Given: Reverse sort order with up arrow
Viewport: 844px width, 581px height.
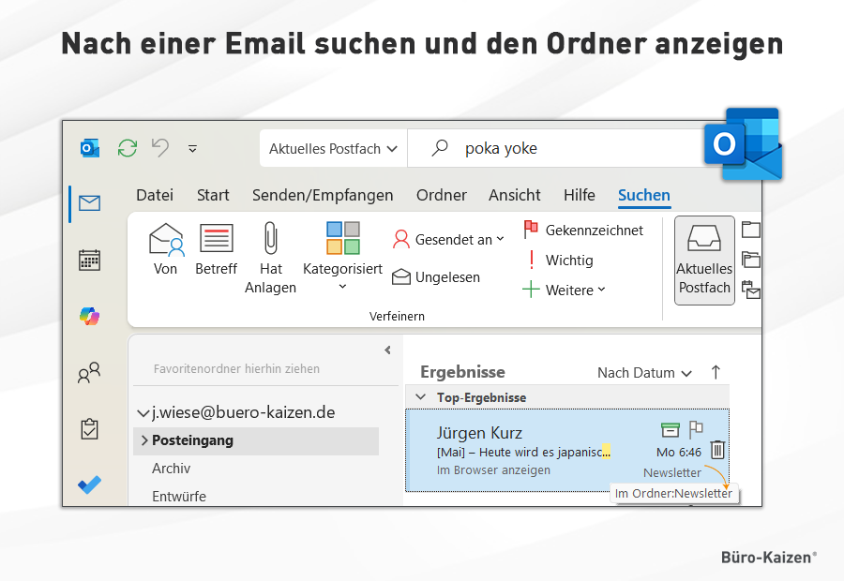Looking at the screenshot, I should click(716, 372).
